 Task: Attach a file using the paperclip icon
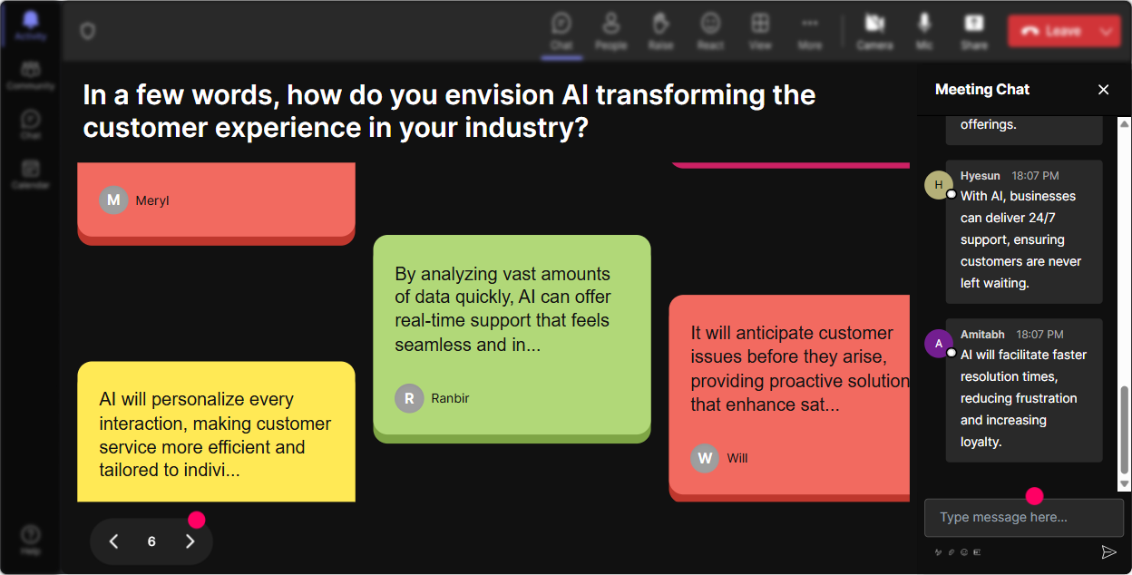(951, 551)
